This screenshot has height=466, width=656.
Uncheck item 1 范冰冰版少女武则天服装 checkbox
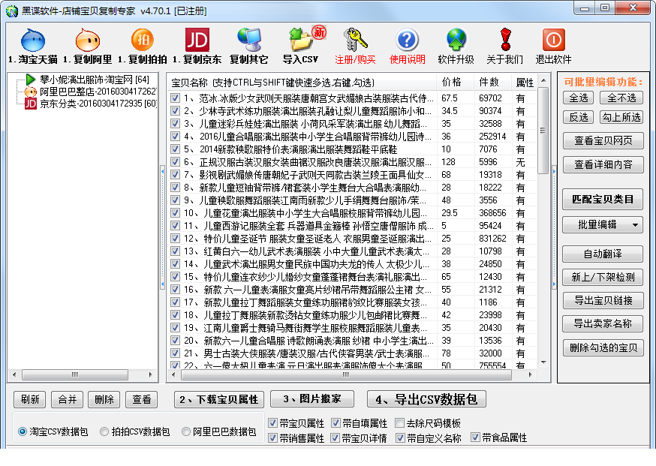[x=176, y=98]
